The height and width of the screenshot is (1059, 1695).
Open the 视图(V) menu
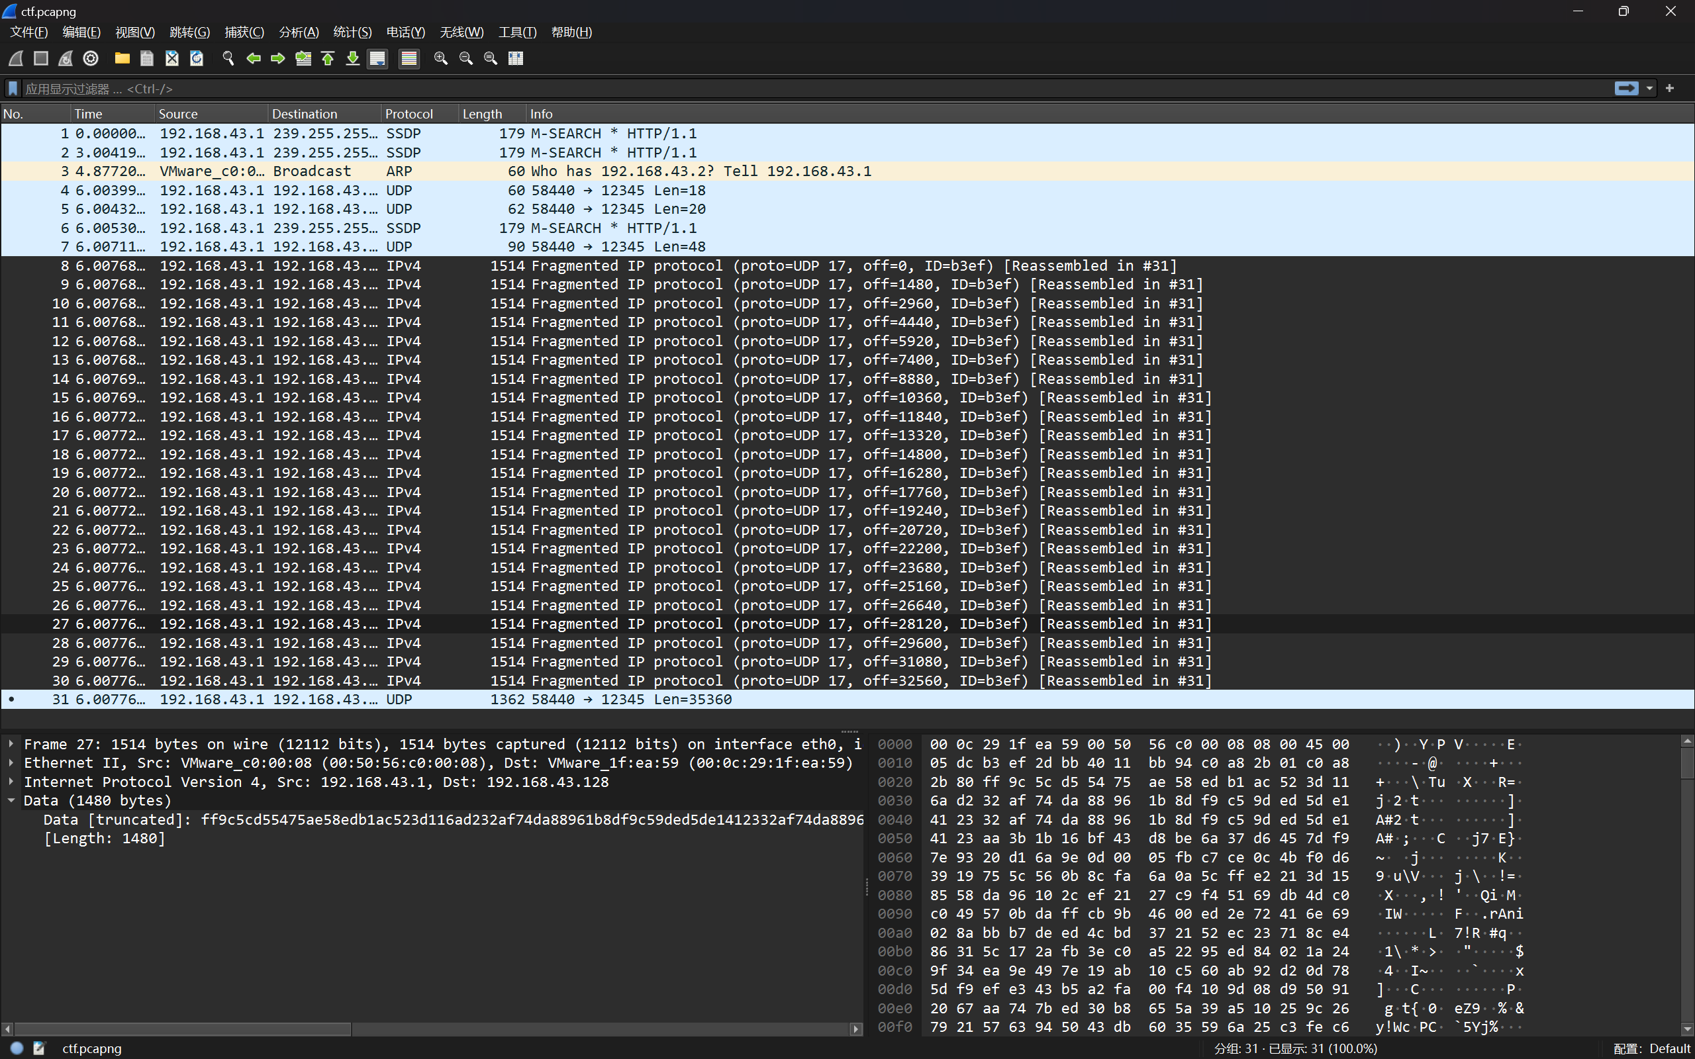(134, 32)
